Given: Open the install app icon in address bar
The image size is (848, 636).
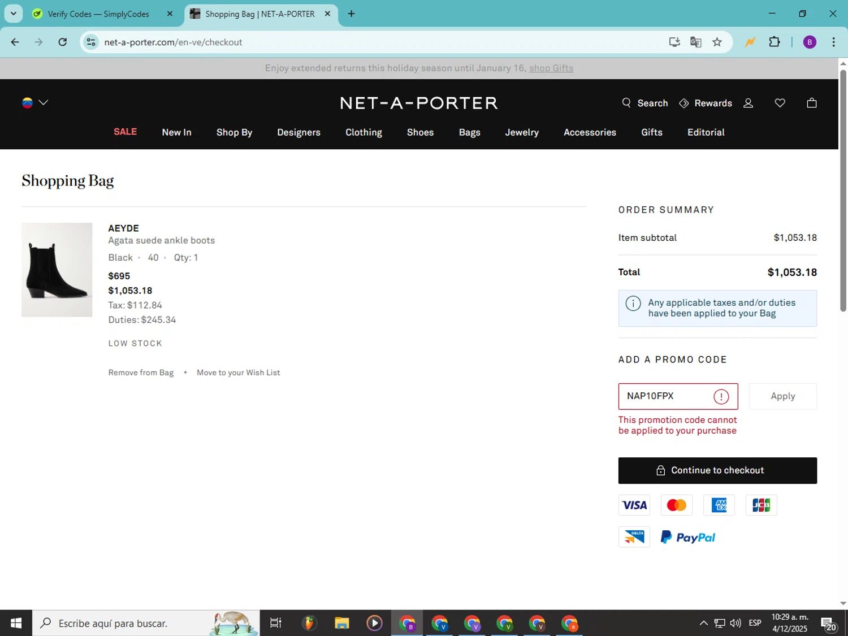Looking at the screenshot, I should click(x=674, y=42).
